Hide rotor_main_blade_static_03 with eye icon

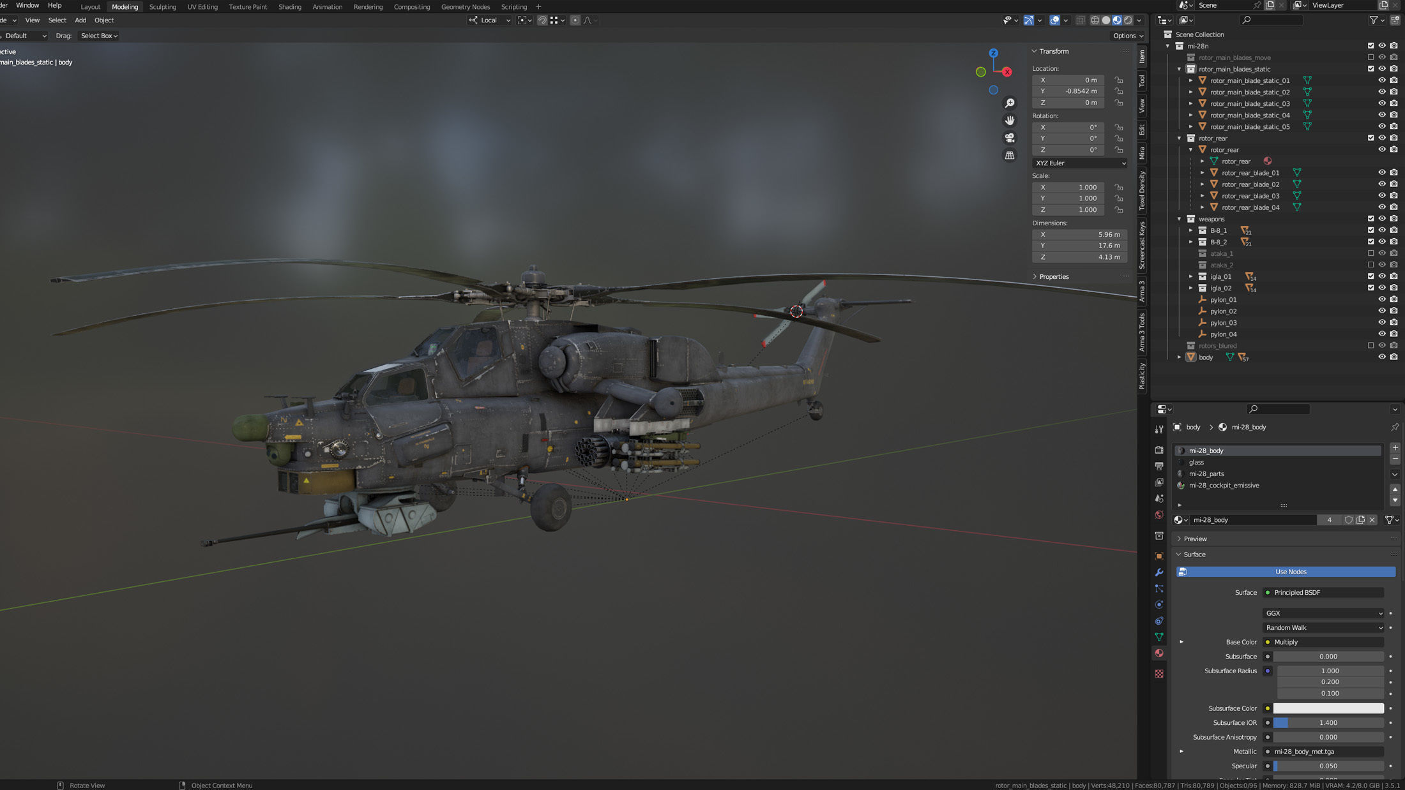pos(1382,103)
